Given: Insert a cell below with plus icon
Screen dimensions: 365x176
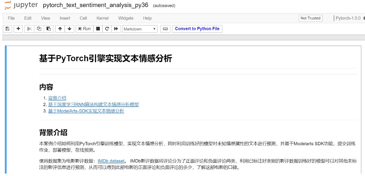Looking at the screenshot, I should 18,29.
